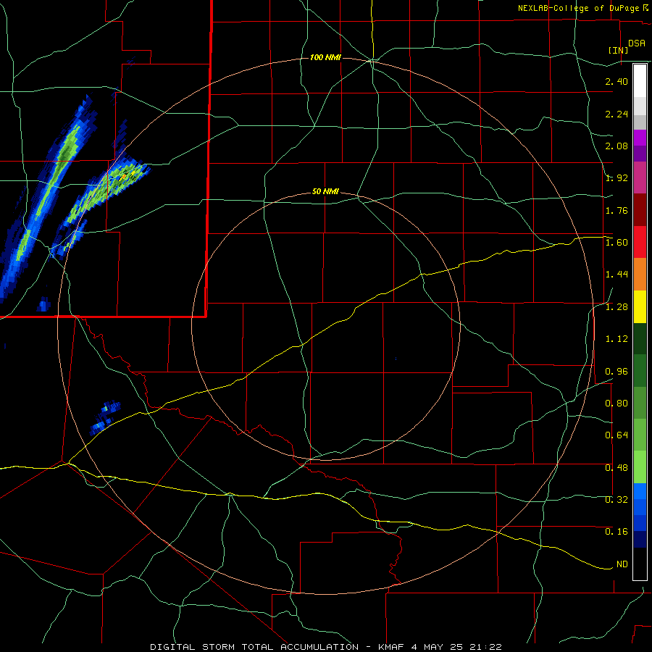652x652 pixels.
Task: Click the DSA product label
Action: (637, 43)
